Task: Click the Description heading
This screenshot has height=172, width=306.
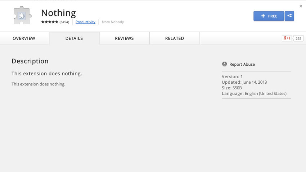Action: tap(30, 61)
